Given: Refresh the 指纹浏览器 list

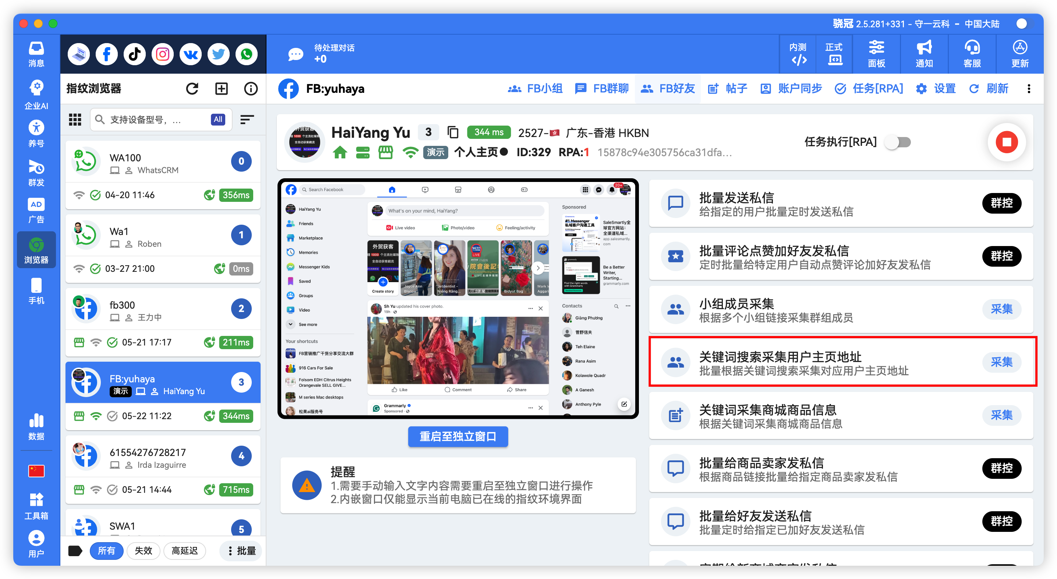Looking at the screenshot, I should (192, 88).
